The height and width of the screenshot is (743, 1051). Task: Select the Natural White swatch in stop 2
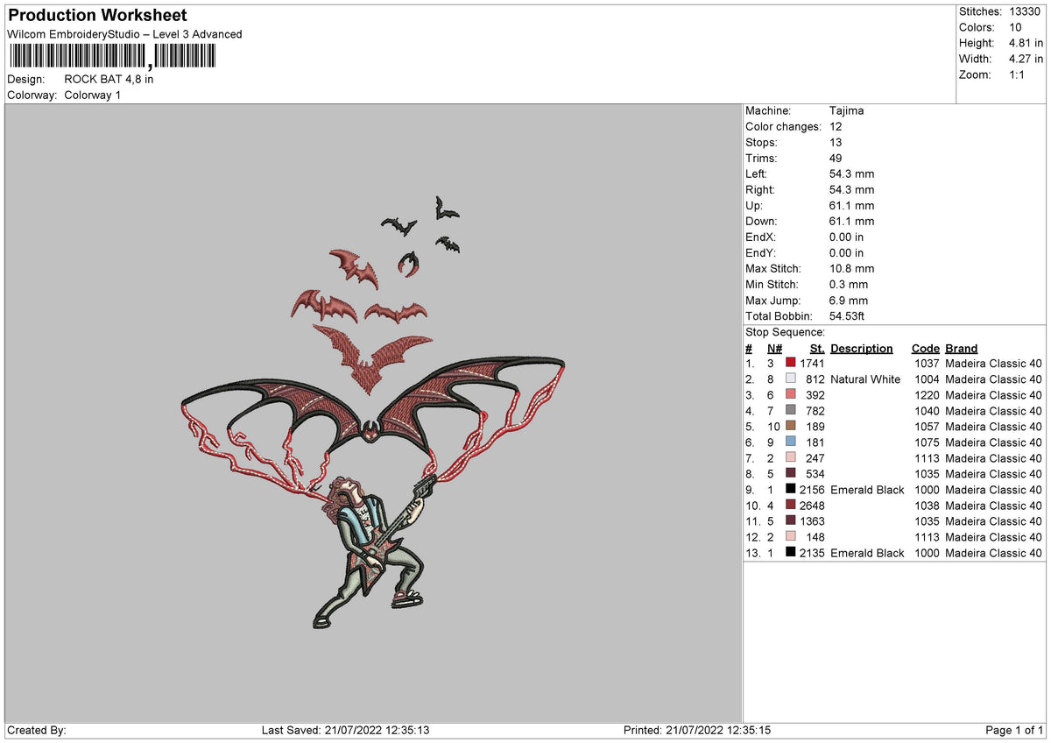coord(791,379)
